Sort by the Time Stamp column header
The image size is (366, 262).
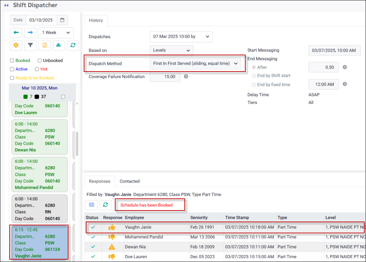[x=250, y=217]
